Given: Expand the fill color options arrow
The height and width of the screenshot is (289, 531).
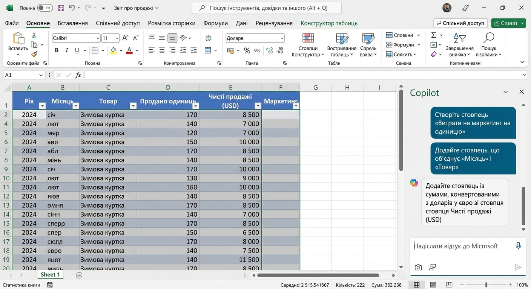Looking at the screenshot, I should point(121,50).
